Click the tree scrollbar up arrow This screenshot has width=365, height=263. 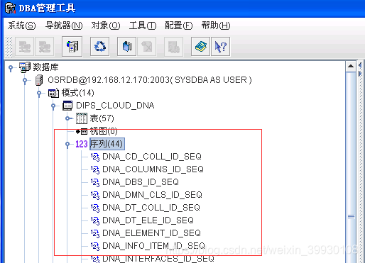351,66
